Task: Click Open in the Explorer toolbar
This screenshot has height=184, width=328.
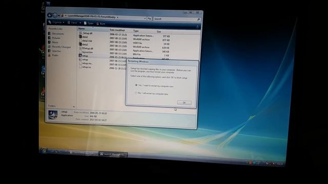Action: 89,23
